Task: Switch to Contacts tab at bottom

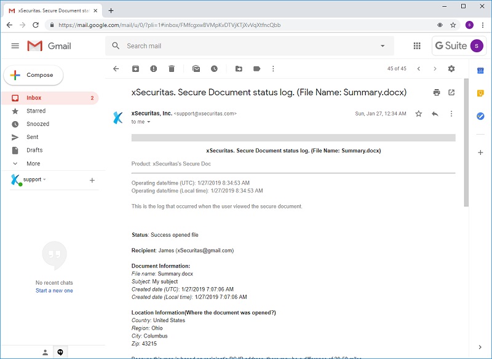Action: pos(45,352)
